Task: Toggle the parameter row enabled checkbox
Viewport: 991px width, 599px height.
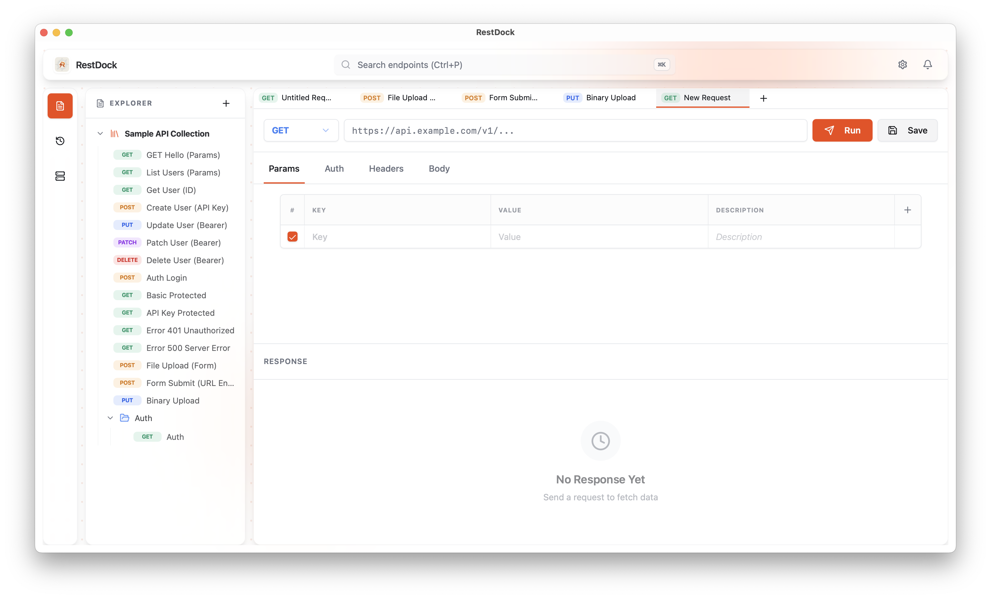Action: click(293, 237)
